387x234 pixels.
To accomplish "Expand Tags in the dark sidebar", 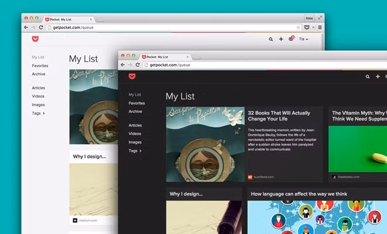I will pyautogui.click(x=135, y=151).
